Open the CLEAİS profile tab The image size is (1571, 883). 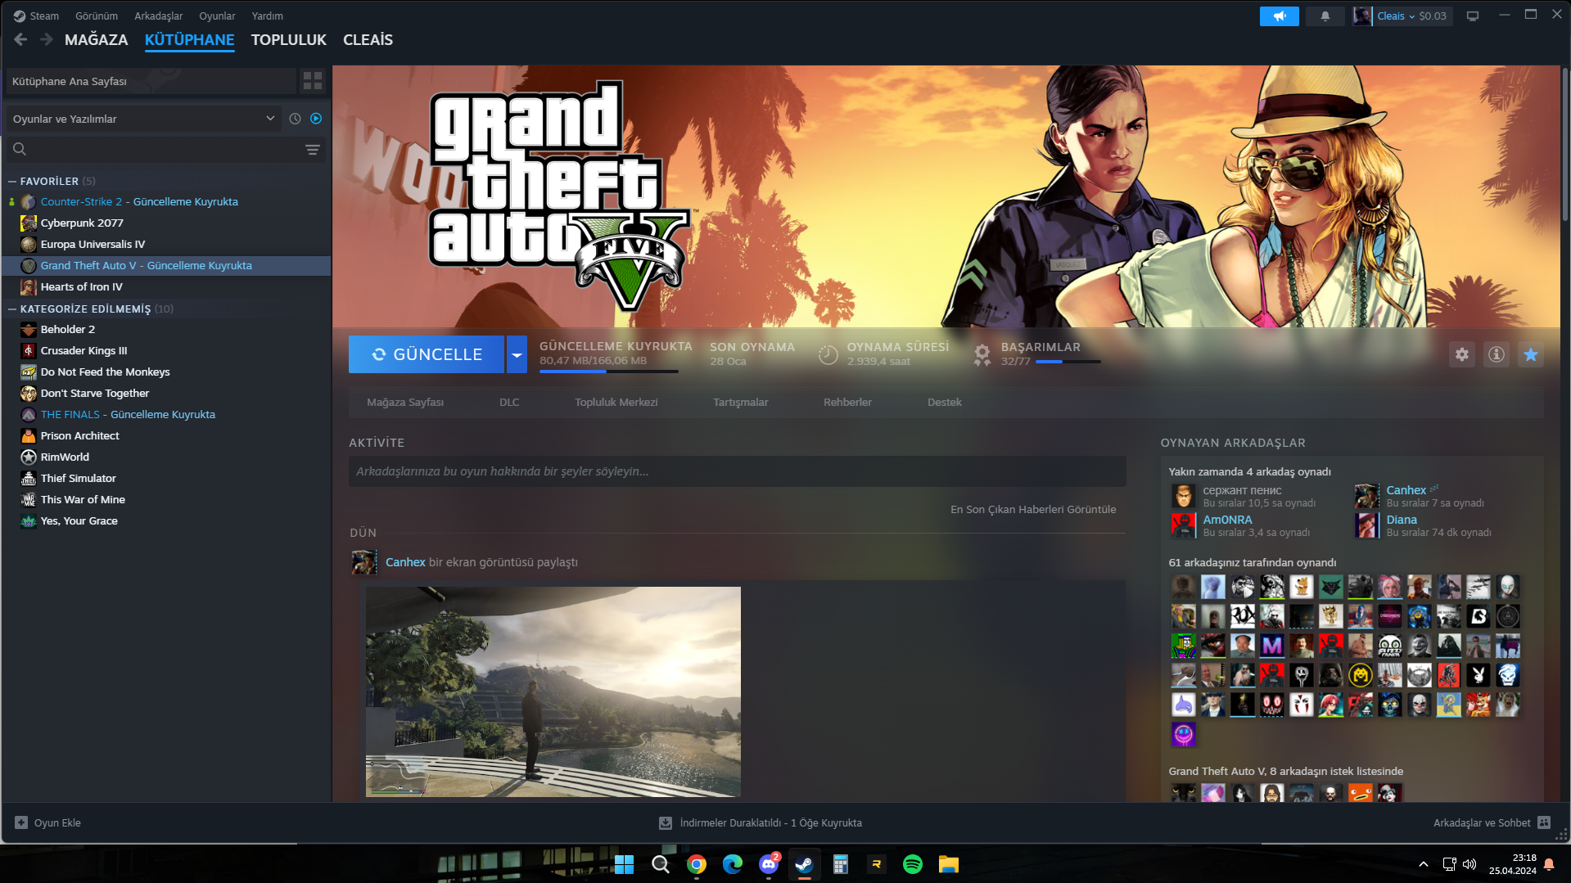pos(368,39)
